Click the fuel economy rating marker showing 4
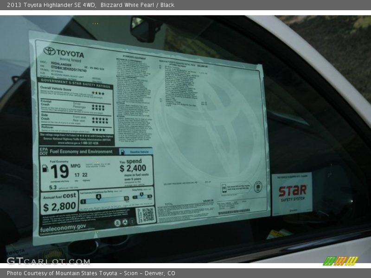This screenshot has height=278, width=371. 98,197
